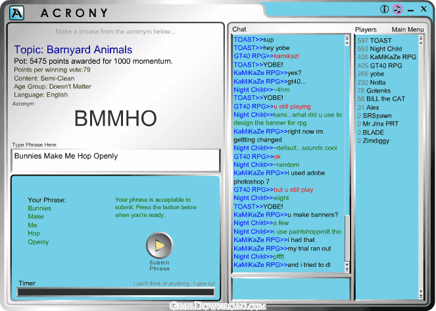Click the Submit Phrase play button

(x=159, y=245)
